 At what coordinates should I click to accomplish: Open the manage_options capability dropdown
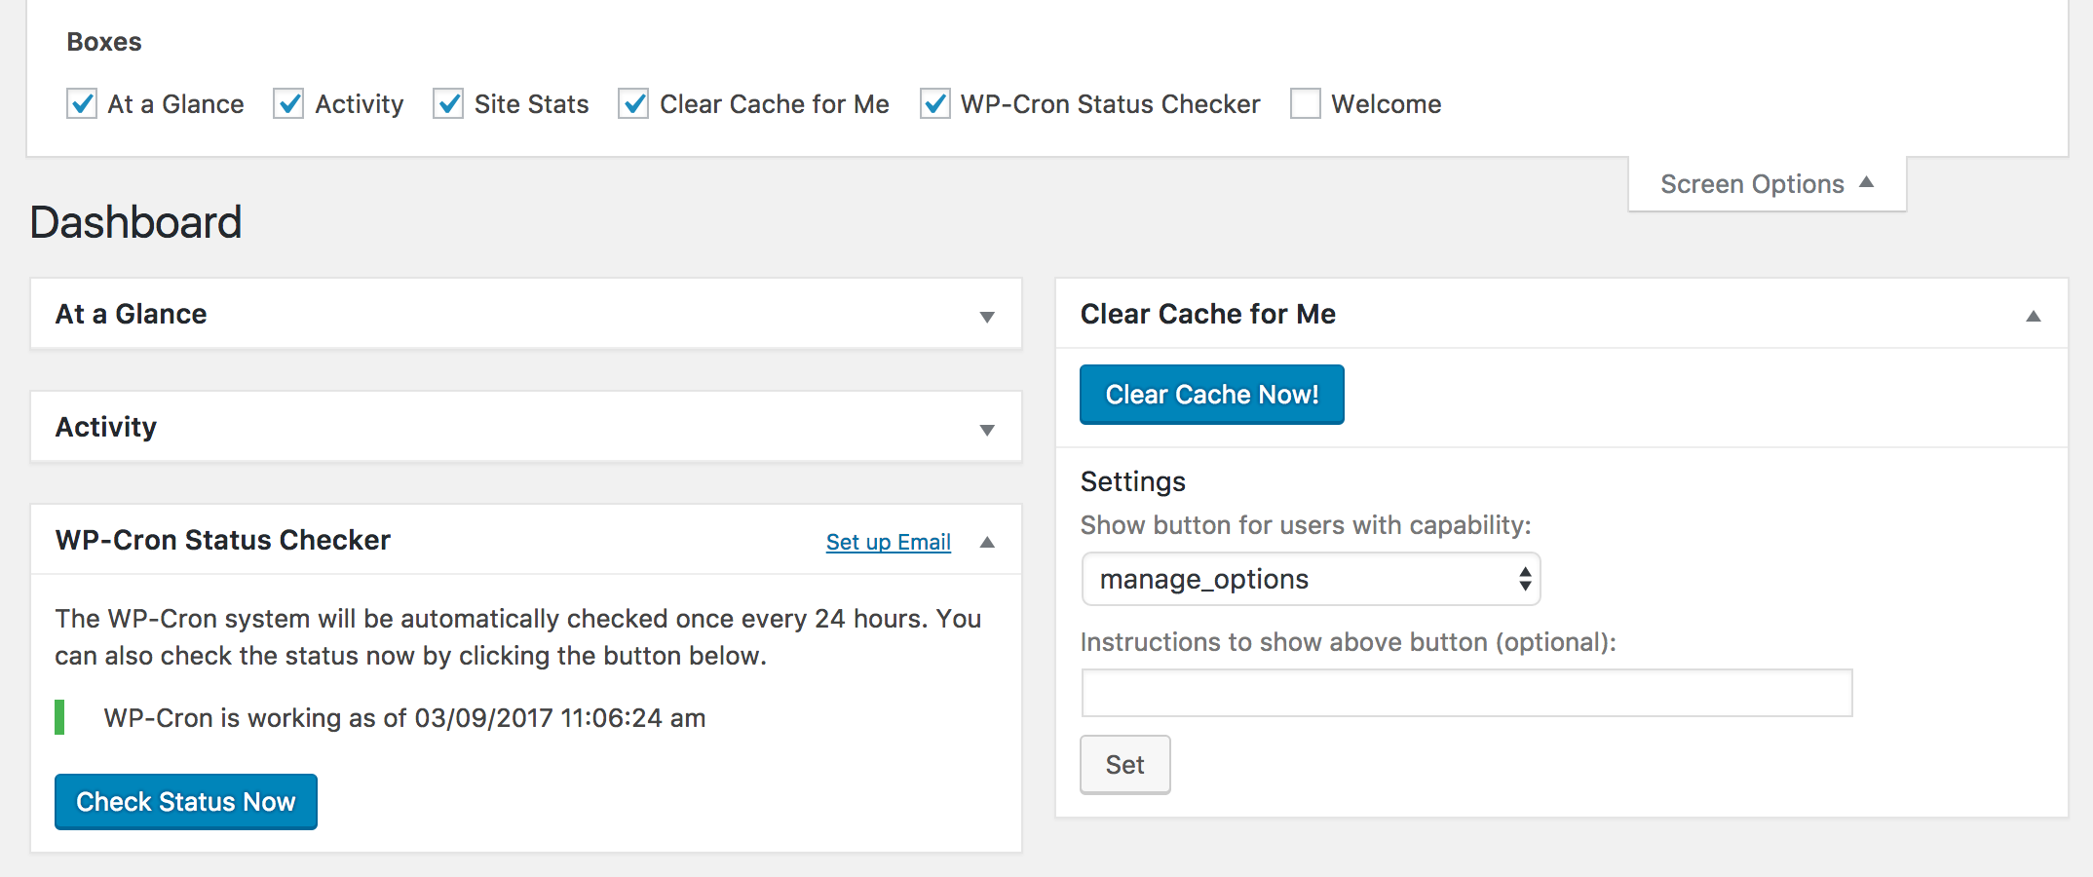(1310, 580)
